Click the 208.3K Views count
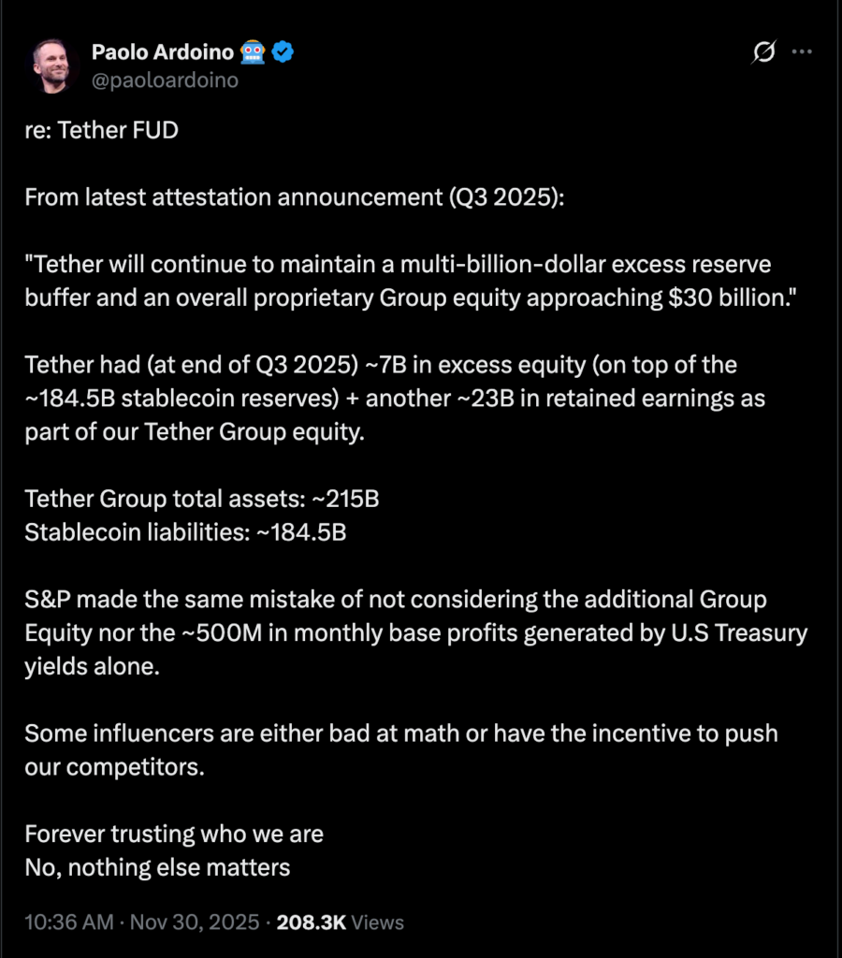Screen dimensions: 842x958 [x=341, y=922]
